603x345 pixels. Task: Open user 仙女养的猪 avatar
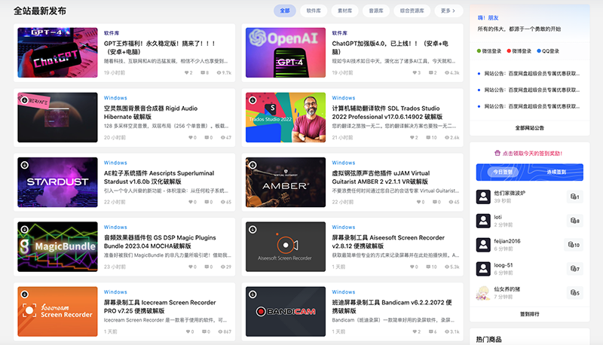483,293
